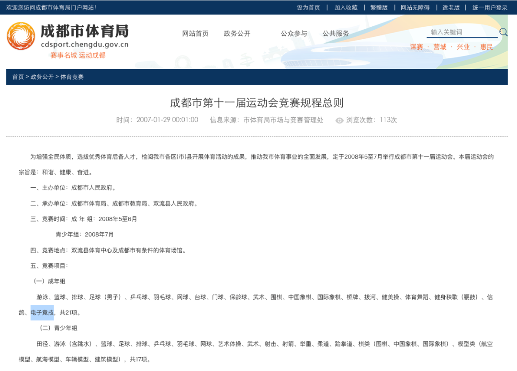Type in the 输入关键词 search field
This screenshot has height=371, width=517.
pos(461,32)
